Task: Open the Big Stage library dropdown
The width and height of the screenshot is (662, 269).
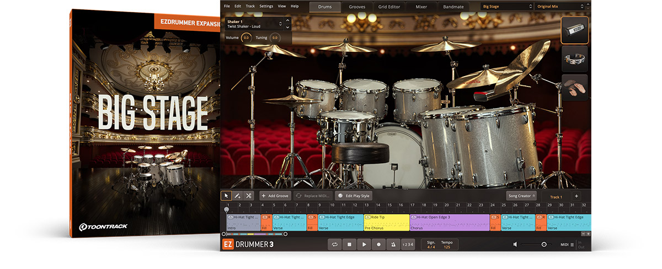Action: point(506,6)
